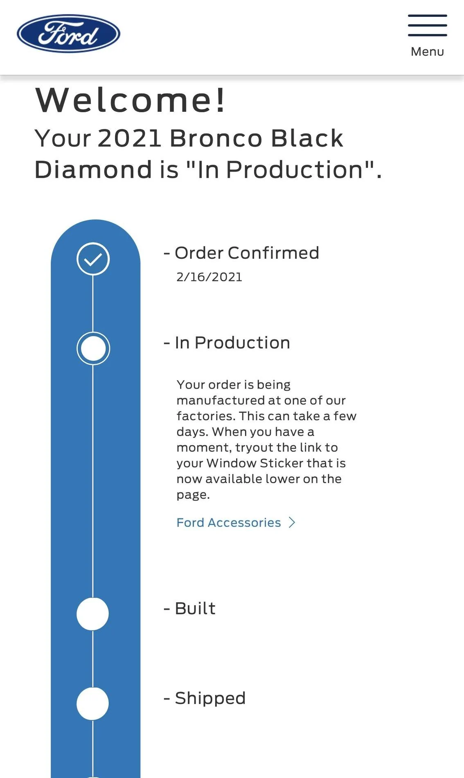Open the Ford Accessories link
The height and width of the screenshot is (778, 464).
(x=229, y=522)
